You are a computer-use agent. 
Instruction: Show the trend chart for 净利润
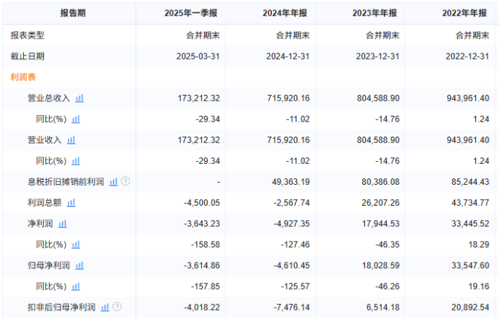click(x=62, y=224)
